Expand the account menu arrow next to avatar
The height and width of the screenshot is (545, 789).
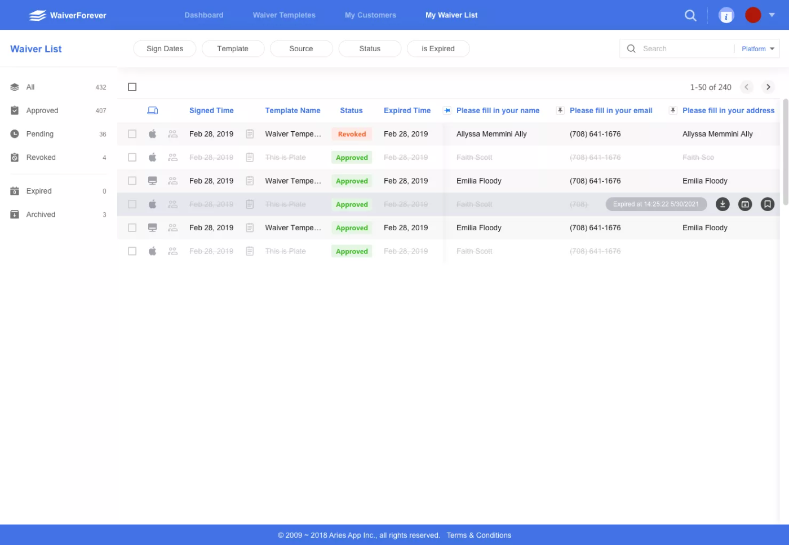point(772,15)
